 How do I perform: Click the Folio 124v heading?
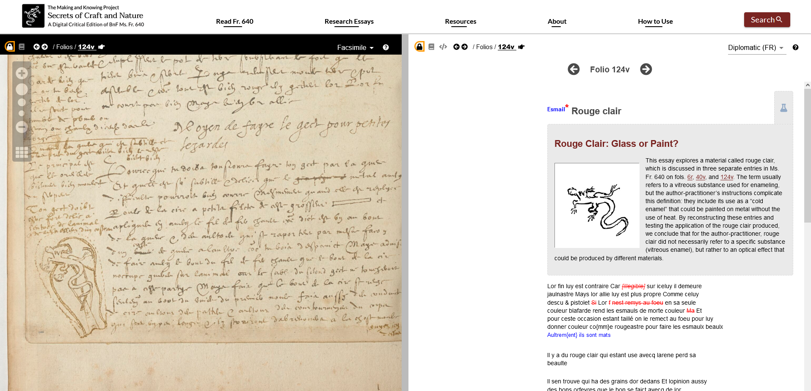(x=610, y=69)
